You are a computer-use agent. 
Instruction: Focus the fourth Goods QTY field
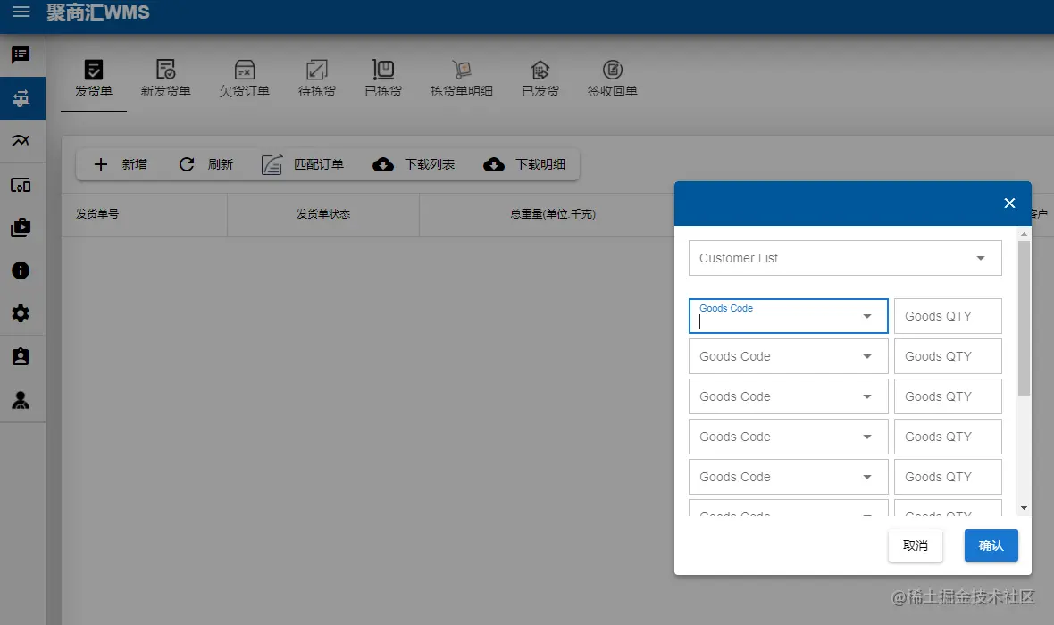[x=948, y=437]
